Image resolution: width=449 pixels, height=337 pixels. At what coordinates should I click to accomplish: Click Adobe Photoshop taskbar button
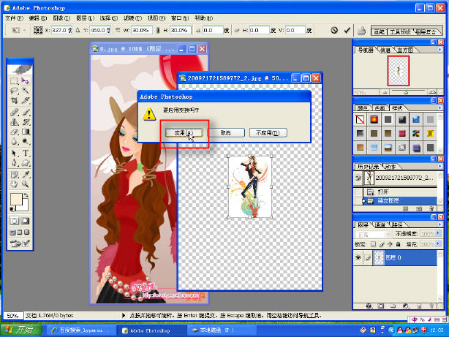tap(151, 330)
